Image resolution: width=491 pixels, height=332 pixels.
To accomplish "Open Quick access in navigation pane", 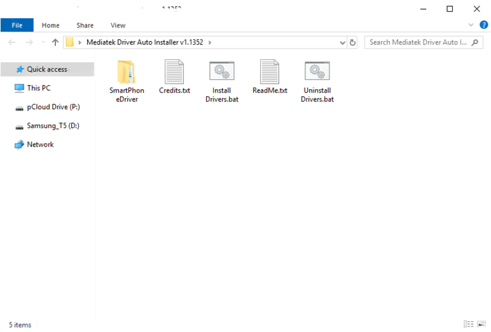I will tap(47, 69).
